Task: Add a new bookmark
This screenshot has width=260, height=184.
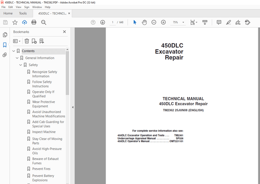Action: pos(34,41)
